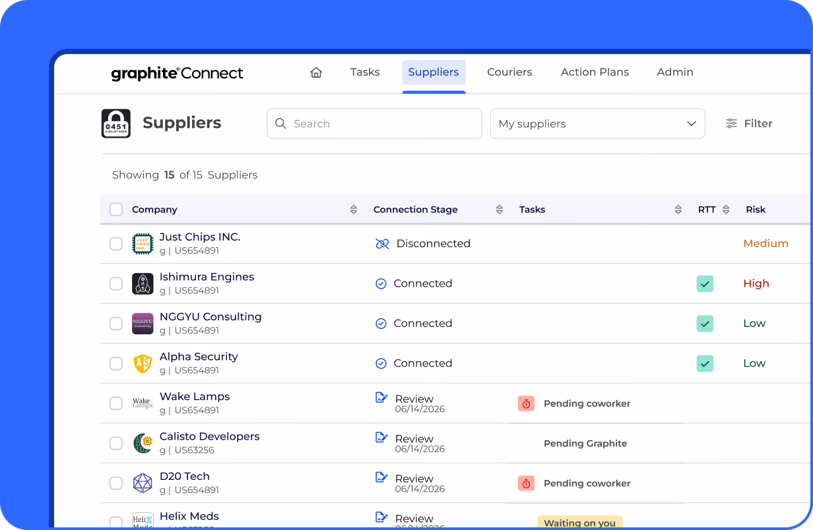813x530 pixels.
Task: Check the Calisto Developers row checkbox
Action: click(116, 443)
